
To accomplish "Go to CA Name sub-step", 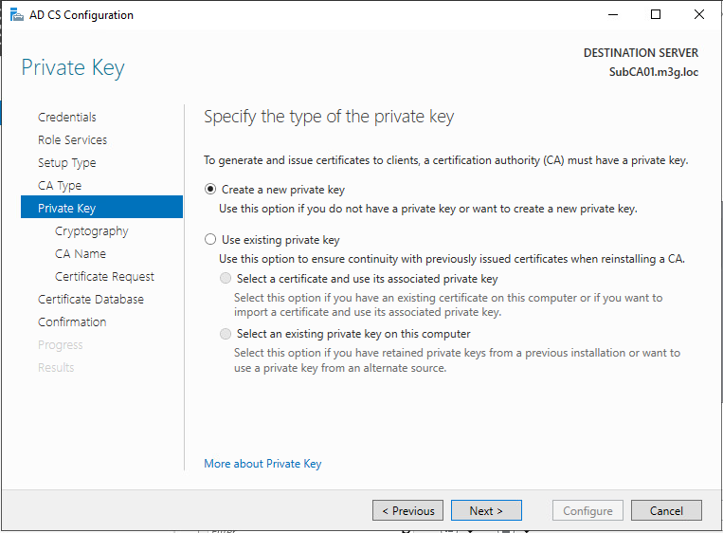I will pos(81,254).
